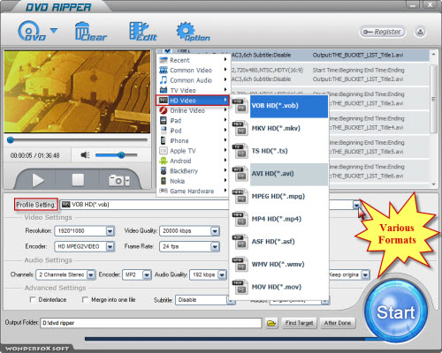Open the Android device submenu
Image resolution: width=442 pixels, height=353 pixels.
coord(194,161)
